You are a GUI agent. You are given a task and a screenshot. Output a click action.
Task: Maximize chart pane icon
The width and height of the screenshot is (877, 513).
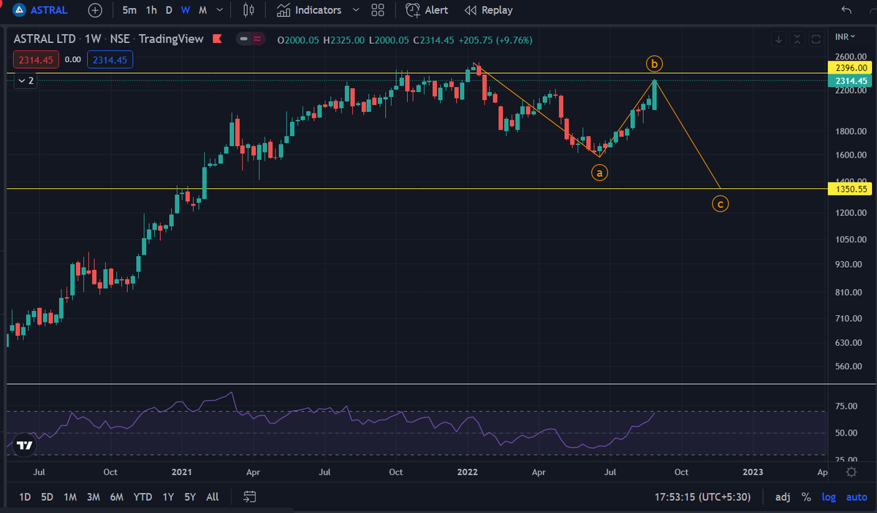pos(815,39)
